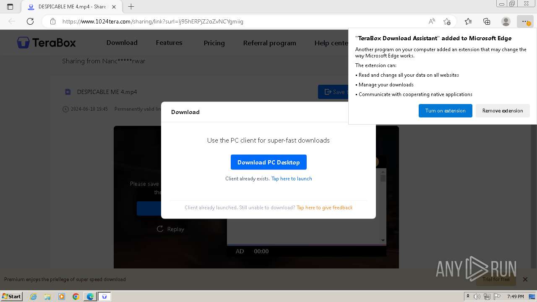This screenshot has width=537, height=302.
Task: Open the Edge profile avatar
Action: coord(506,21)
